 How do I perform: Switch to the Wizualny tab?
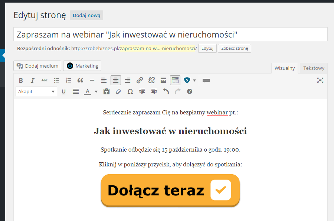(x=285, y=68)
